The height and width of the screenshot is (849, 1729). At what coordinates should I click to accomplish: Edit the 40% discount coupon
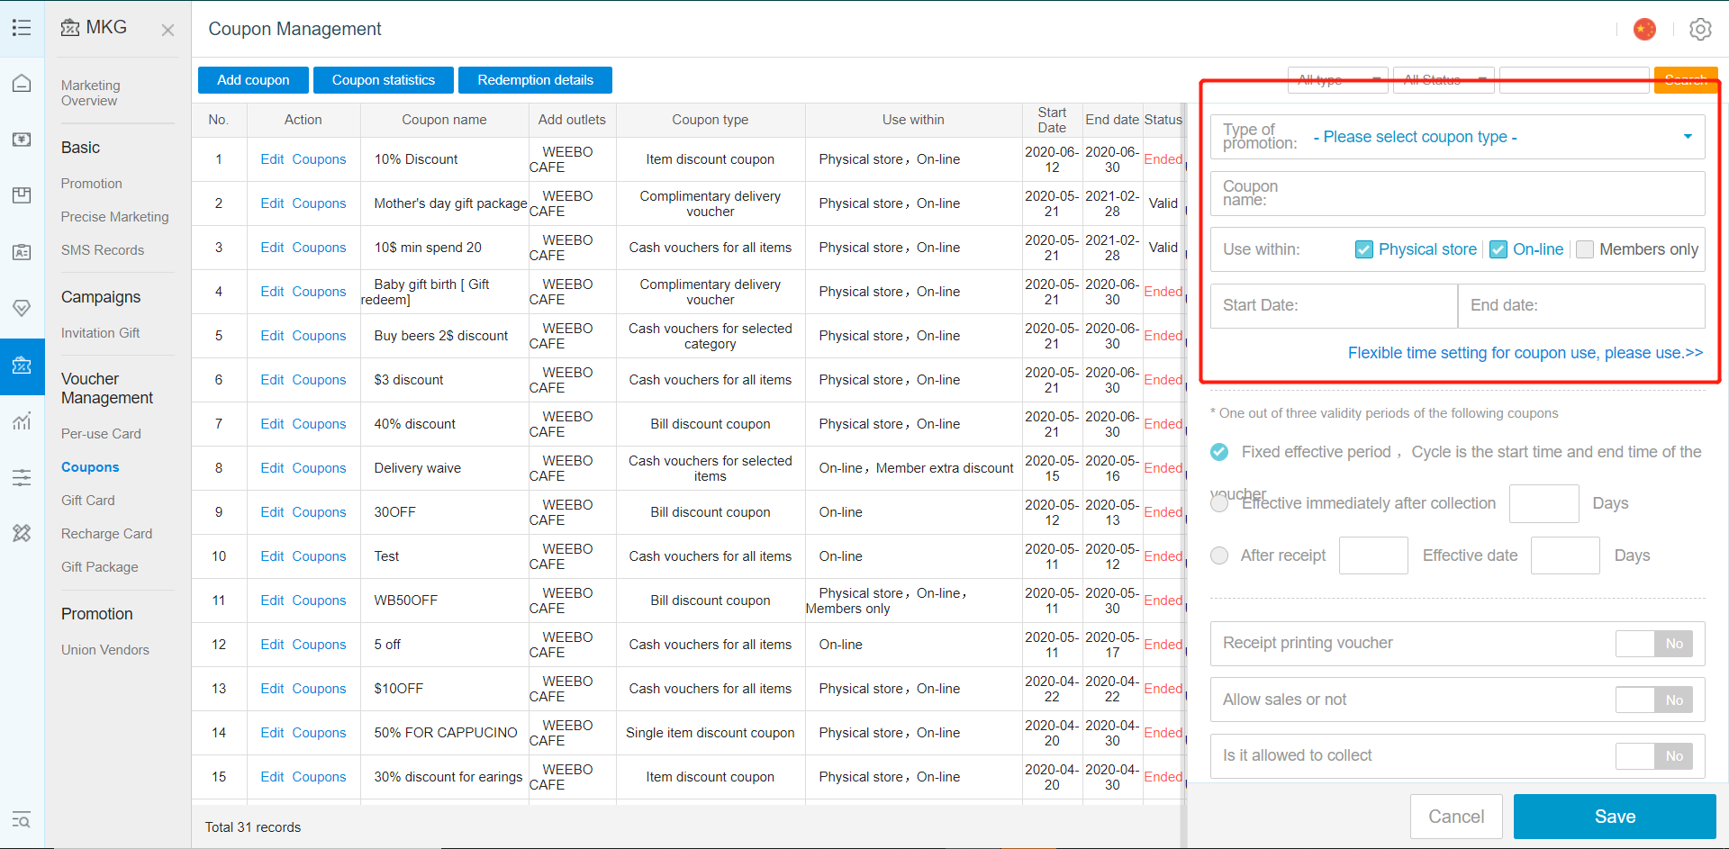tap(272, 424)
